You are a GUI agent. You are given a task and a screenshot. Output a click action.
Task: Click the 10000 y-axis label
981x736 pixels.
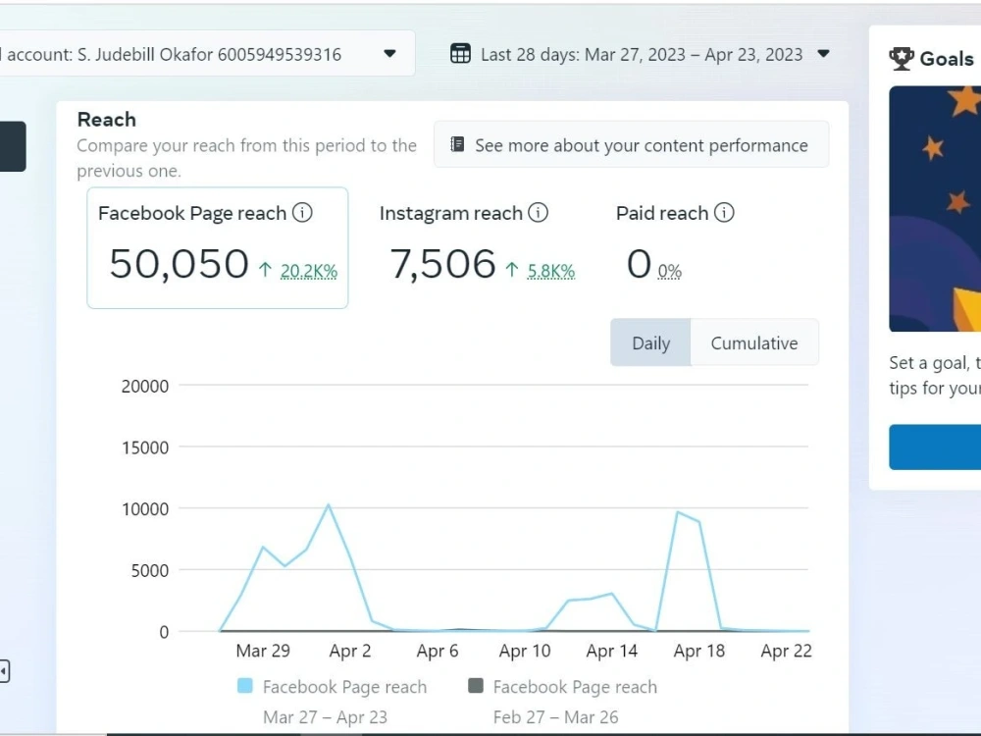coord(144,508)
